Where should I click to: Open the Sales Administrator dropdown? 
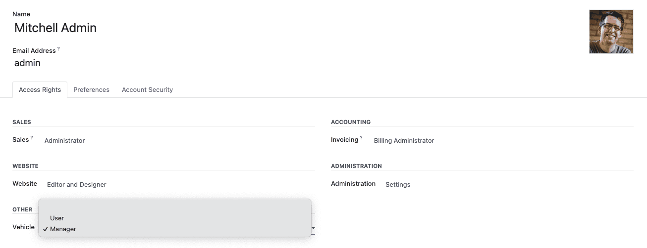click(x=178, y=141)
